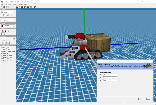
Task: Toggle the Show Voxel Count checkbox
Action: [2, 61]
